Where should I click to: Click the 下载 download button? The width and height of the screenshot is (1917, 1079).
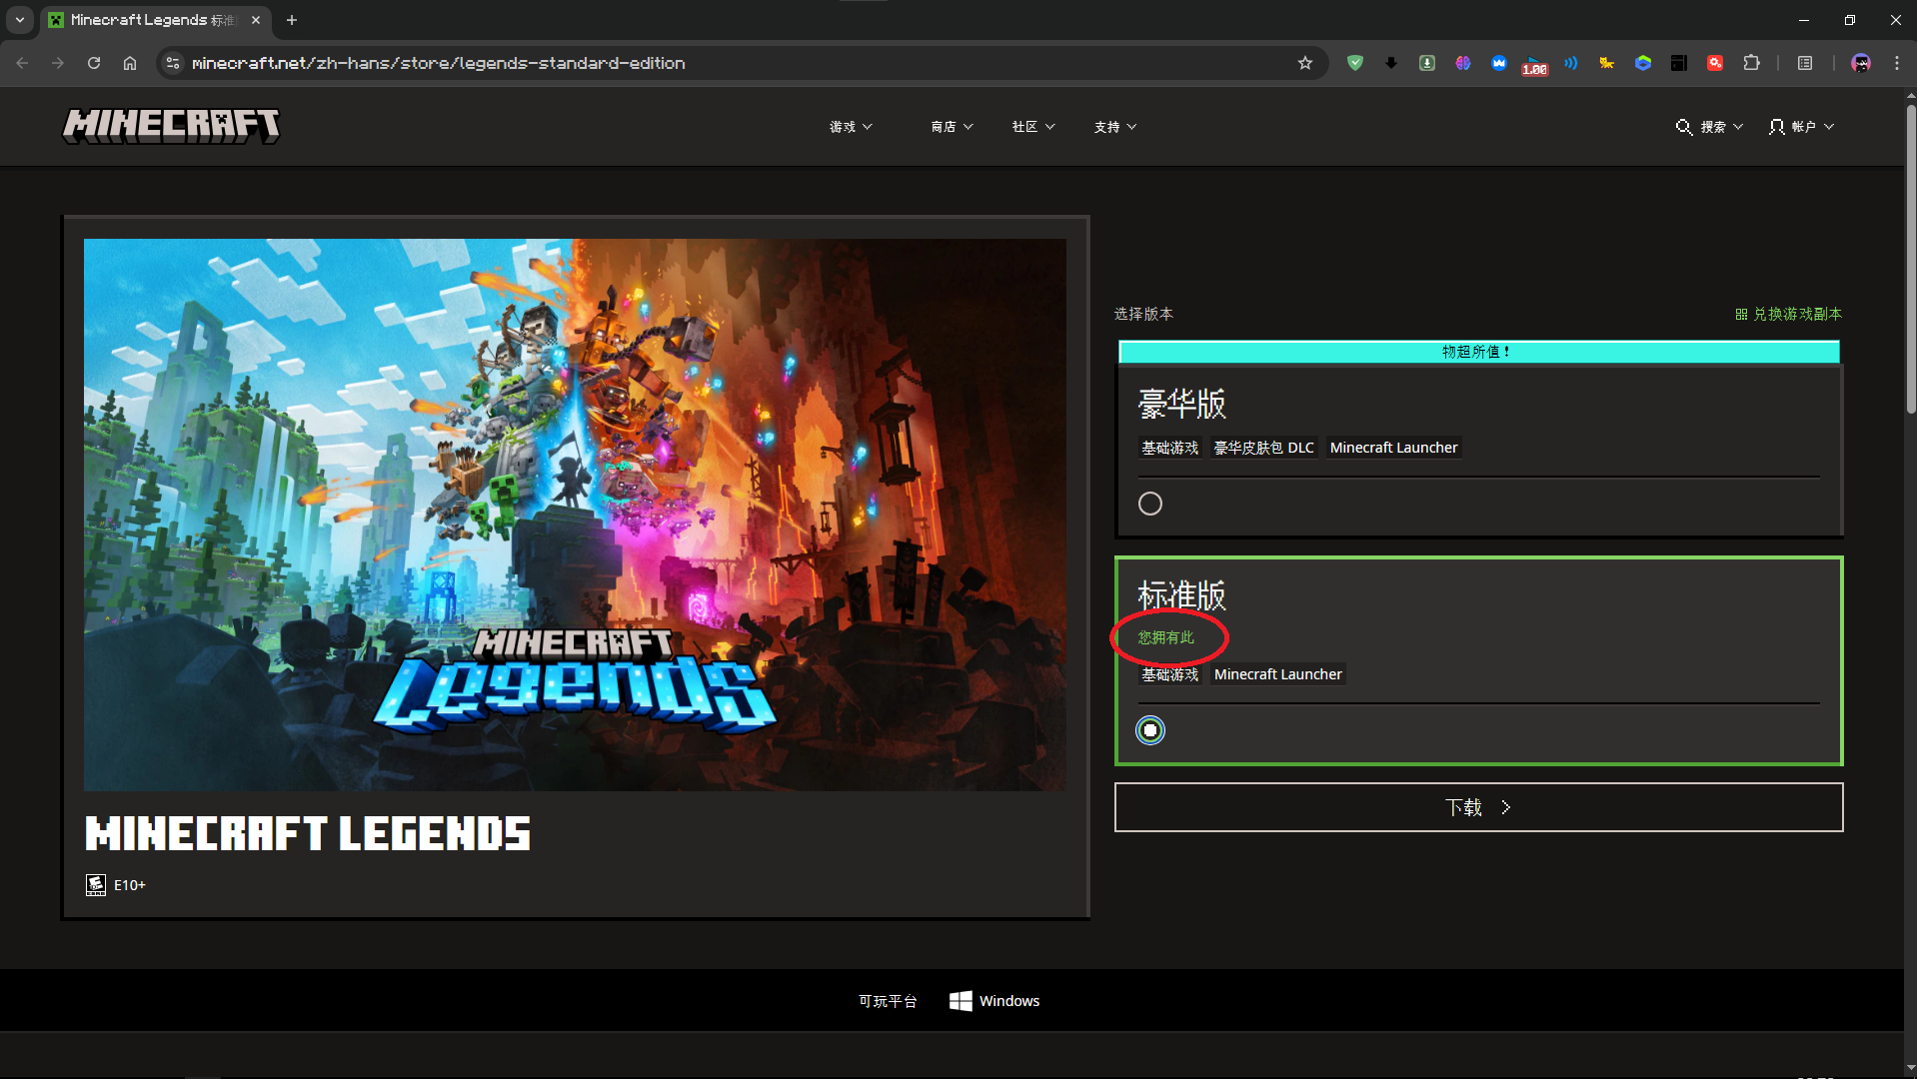click(x=1478, y=807)
